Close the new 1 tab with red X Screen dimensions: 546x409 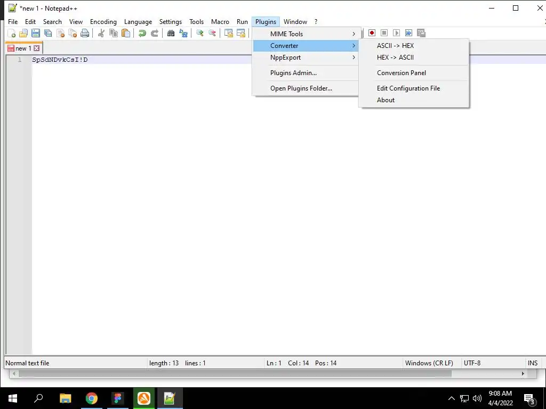pos(37,48)
